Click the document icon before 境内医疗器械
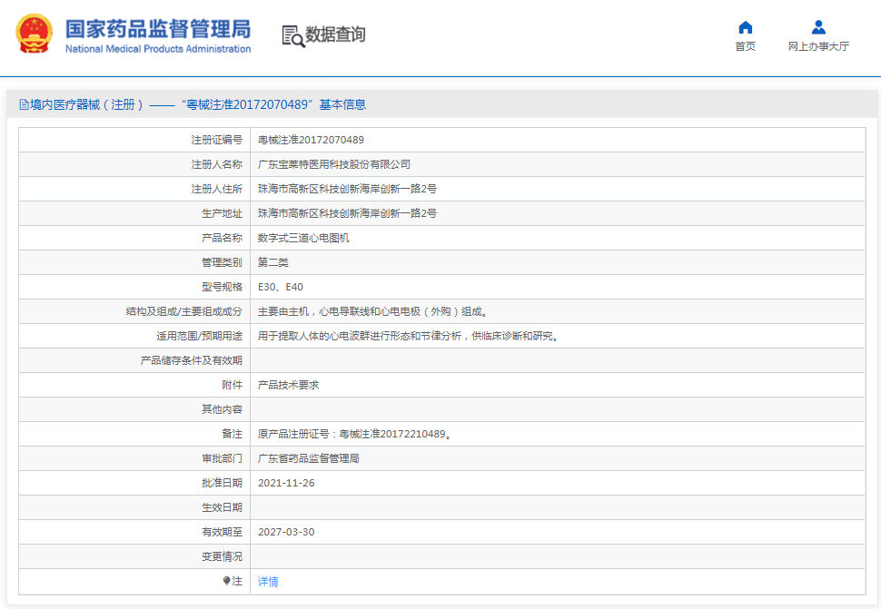This screenshot has width=881, height=609. click(x=24, y=104)
